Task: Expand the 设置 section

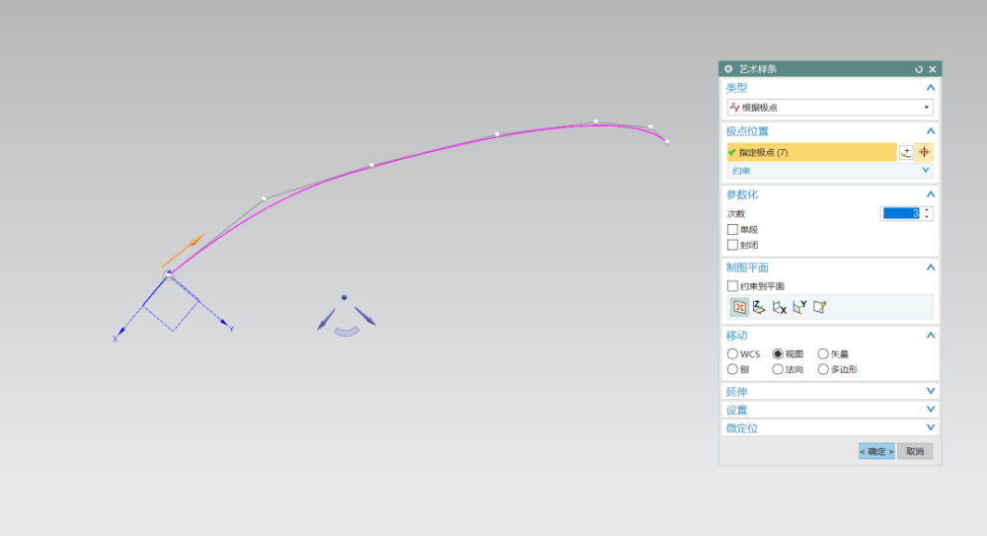Action: click(x=830, y=410)
